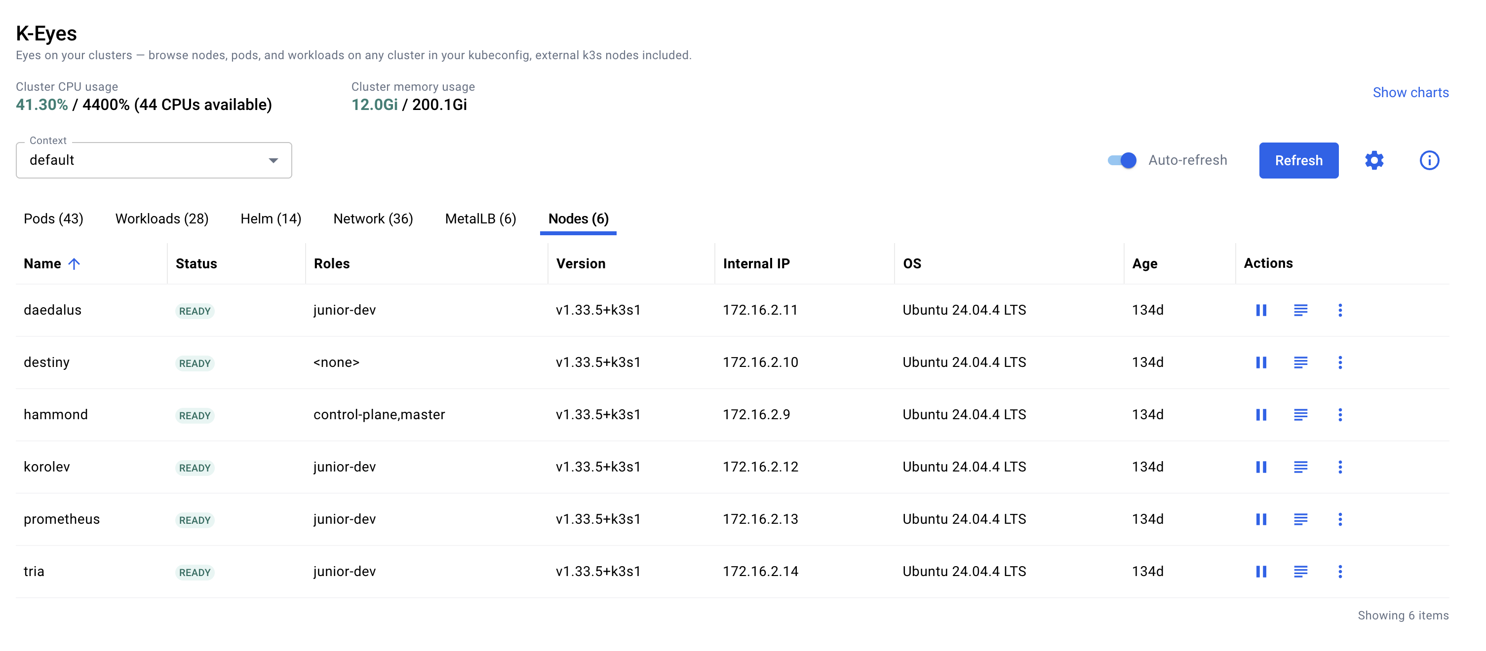
Task: Cordon the daedalus node with pause icon
Action: click(x=1261, y=311)
